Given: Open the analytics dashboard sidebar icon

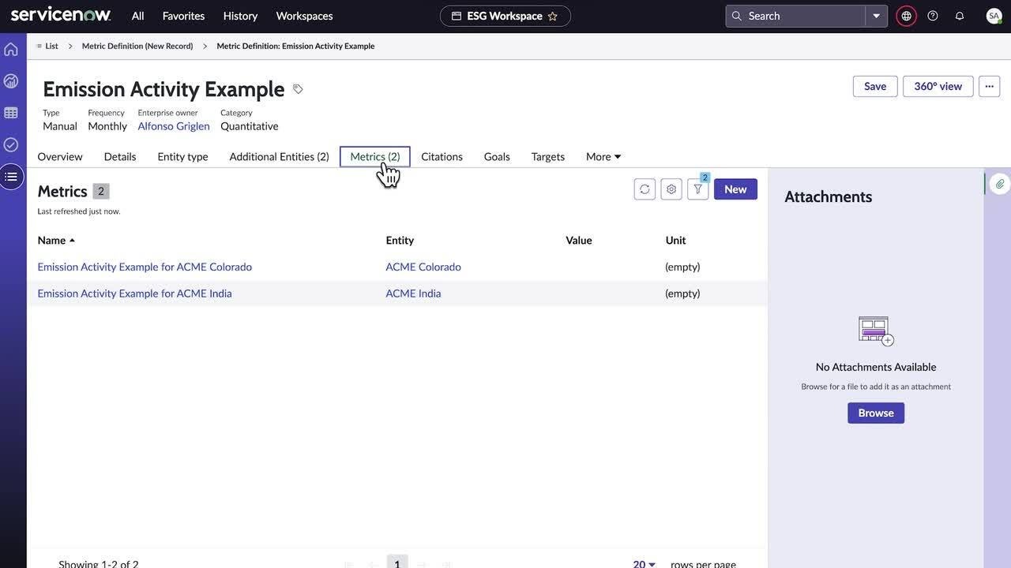Looking at the screenshot, I should pos(11,81).
